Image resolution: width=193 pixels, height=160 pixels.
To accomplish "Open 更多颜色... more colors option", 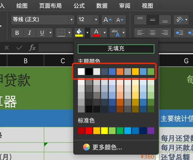I will [107, 147].
